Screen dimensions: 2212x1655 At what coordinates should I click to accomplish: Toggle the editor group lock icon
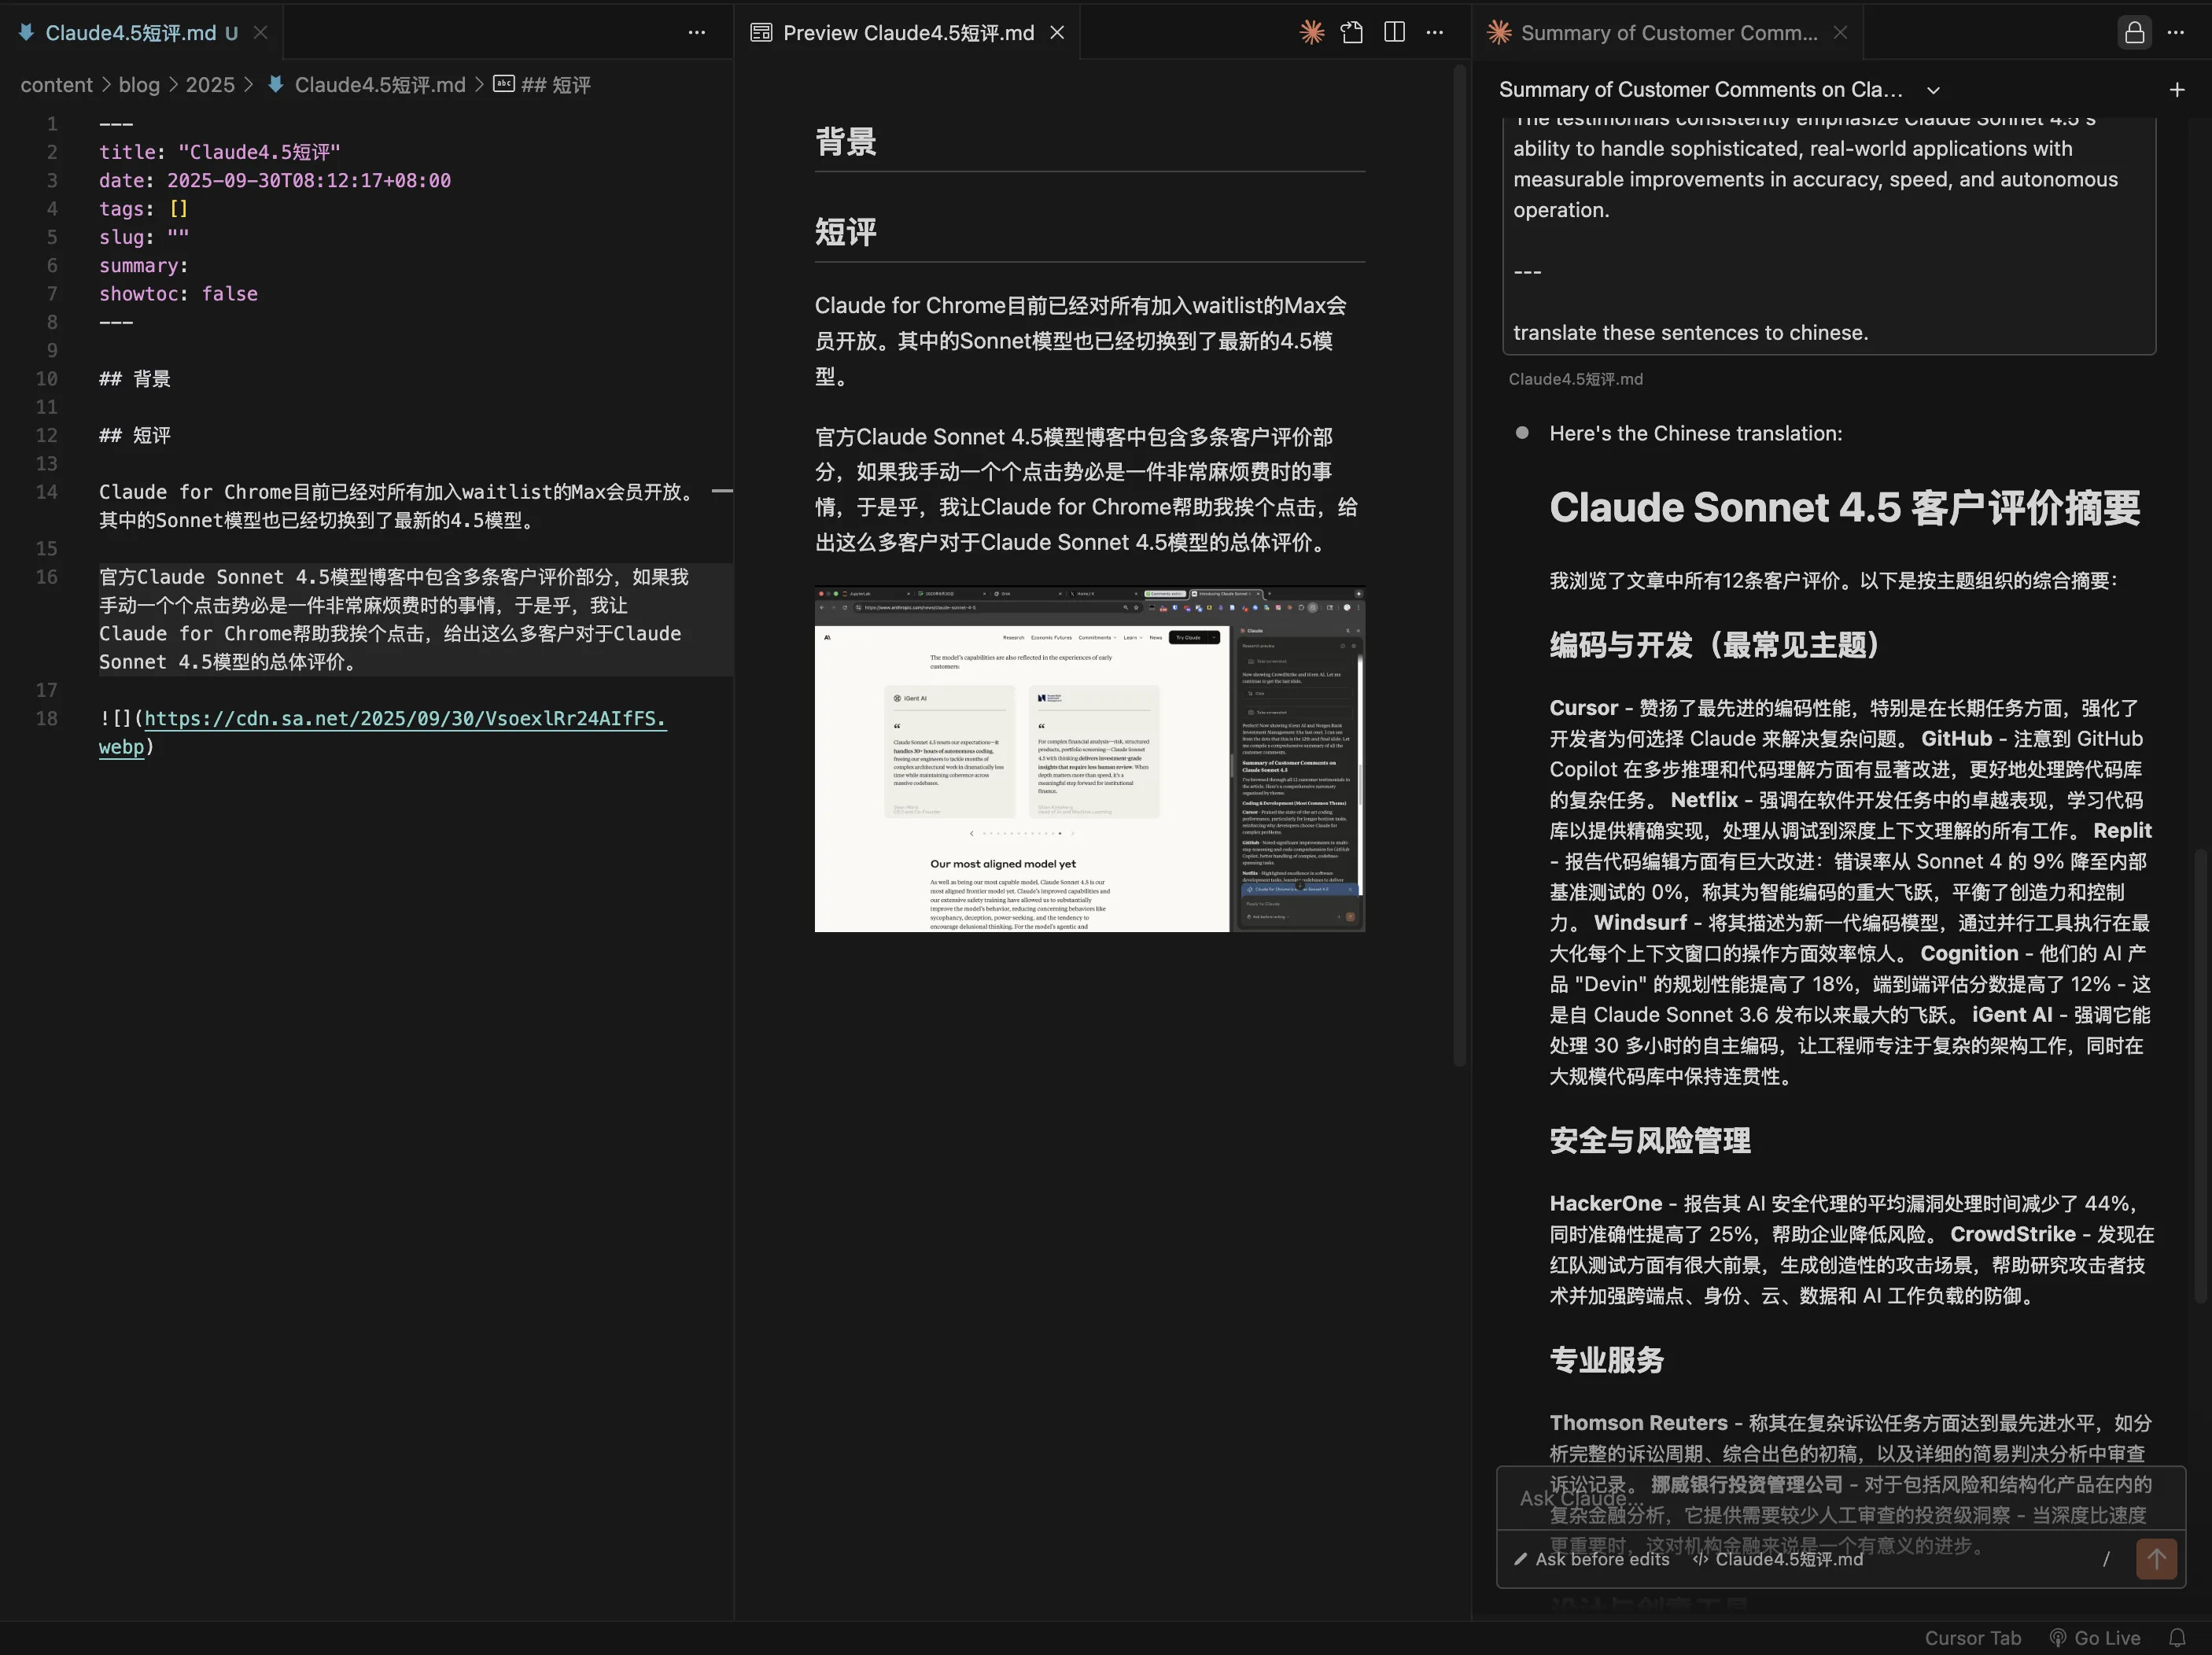point(2134,32)
